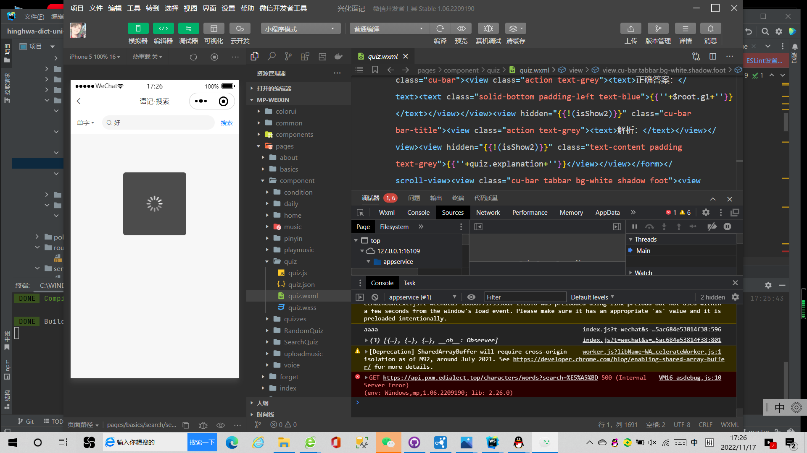807x453 pixels.
Task: Start 真机调试 real device debugging
Action: click(x=488, y=28)
